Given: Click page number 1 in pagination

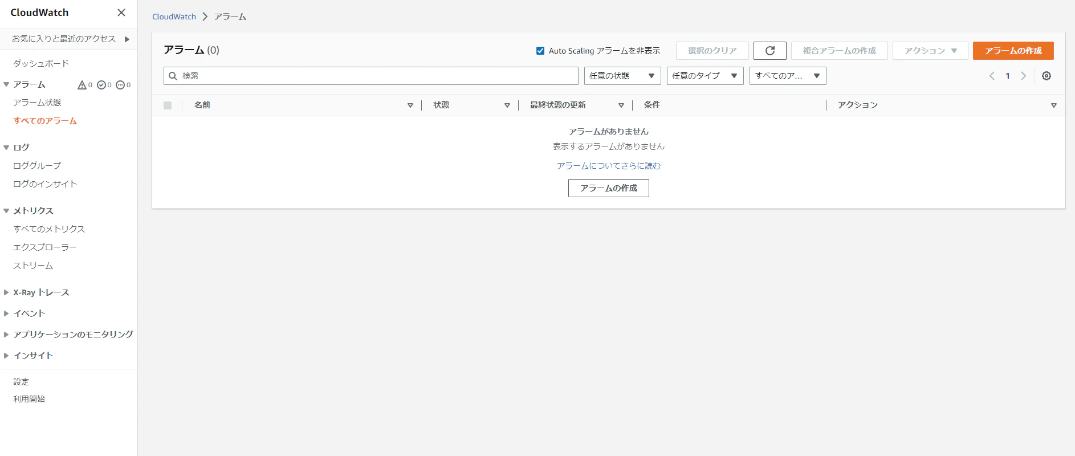Looking at the screenshot, I should click(1007, 76).
